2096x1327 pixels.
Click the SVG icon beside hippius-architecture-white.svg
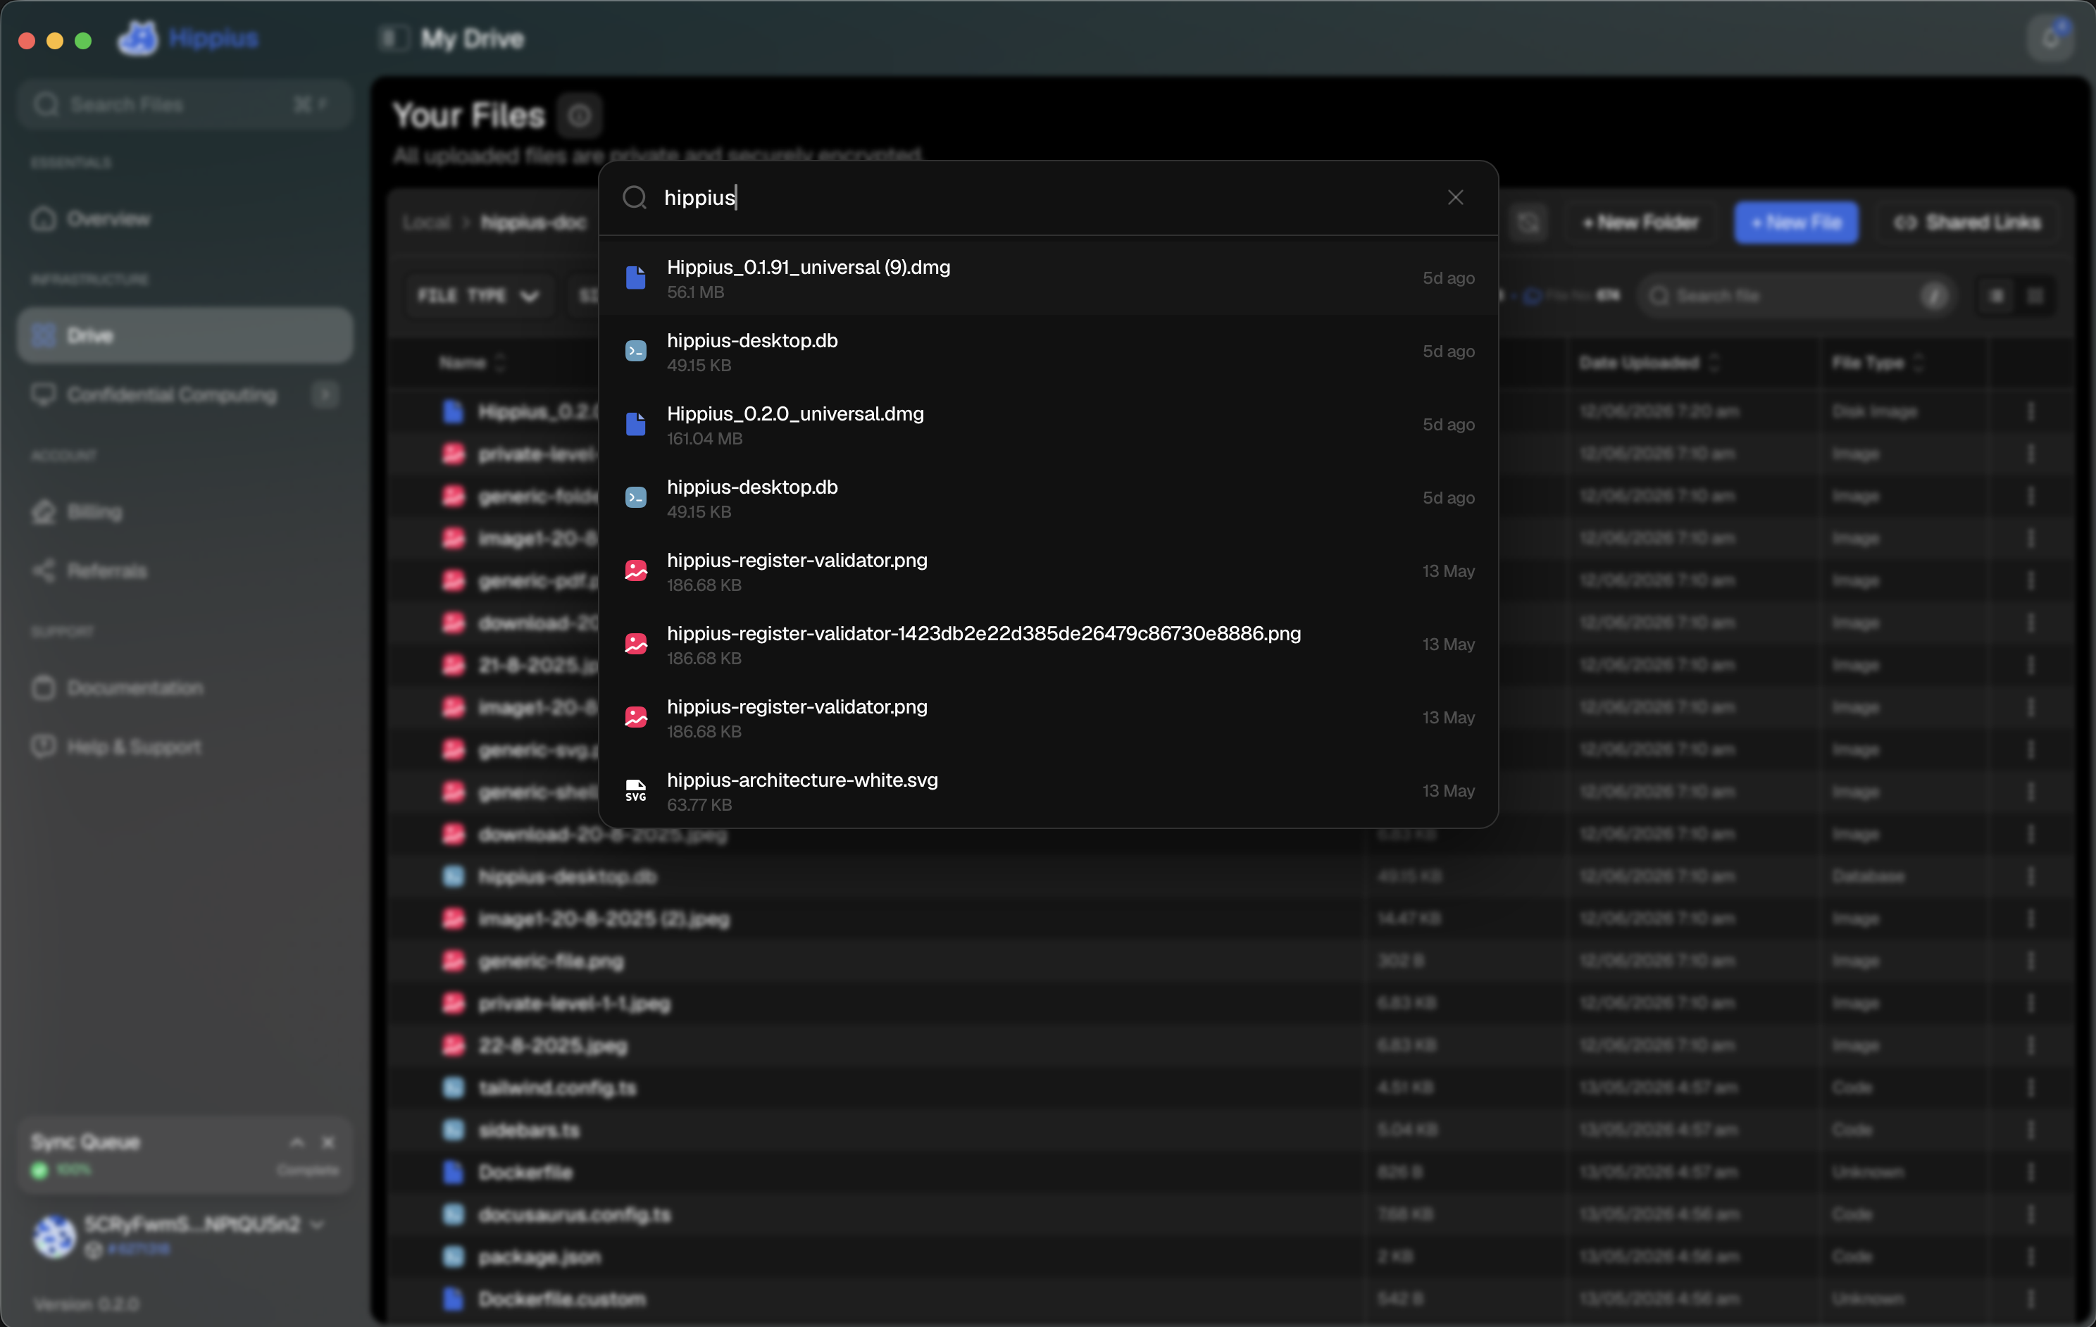coord(636,790)
